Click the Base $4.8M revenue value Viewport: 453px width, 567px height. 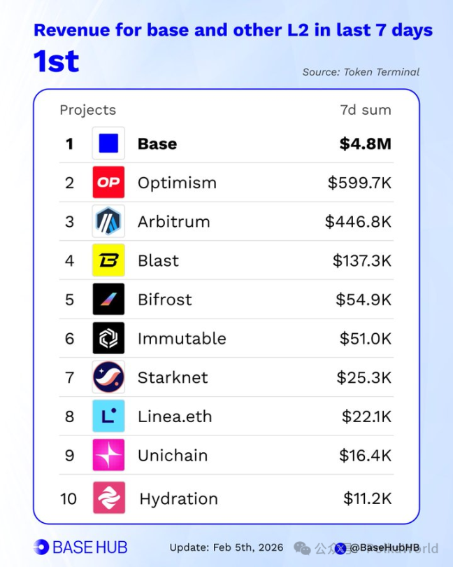coord(365,143)
